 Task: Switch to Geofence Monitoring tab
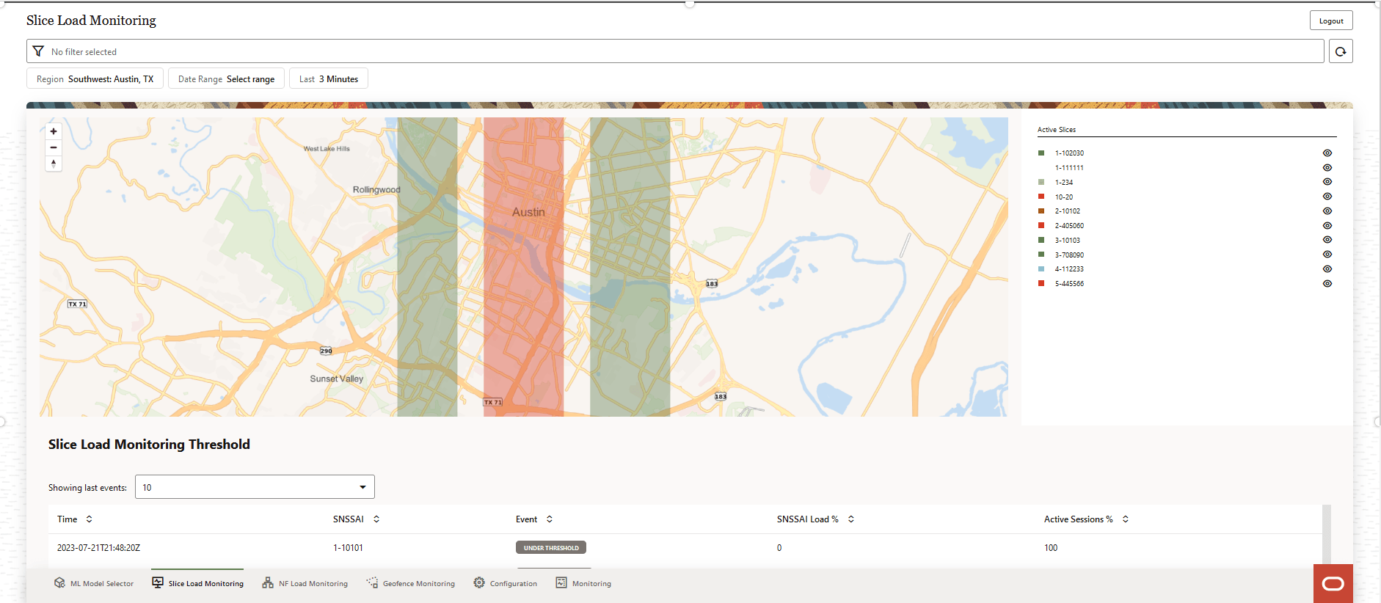[411, 584]
